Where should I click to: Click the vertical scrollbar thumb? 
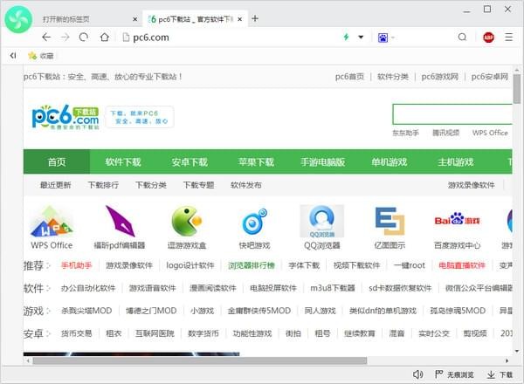(x=517, y=89)
